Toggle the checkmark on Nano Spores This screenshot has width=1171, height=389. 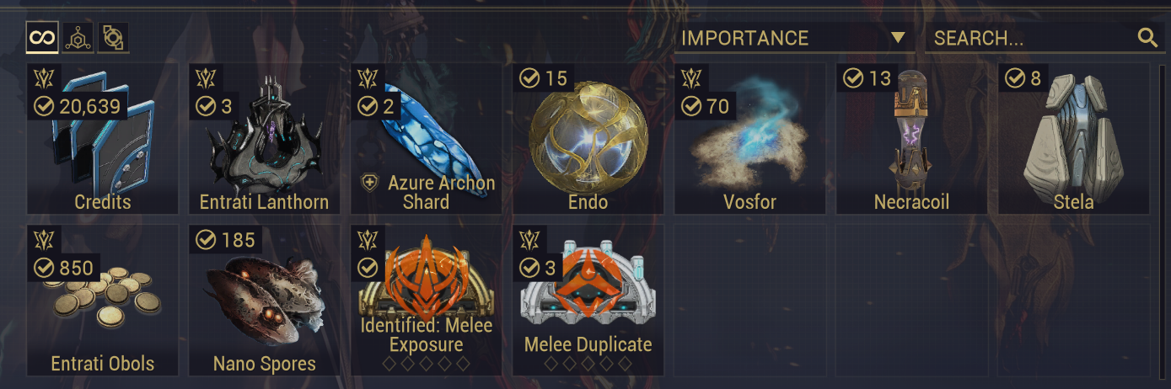(x=206, y=240)
